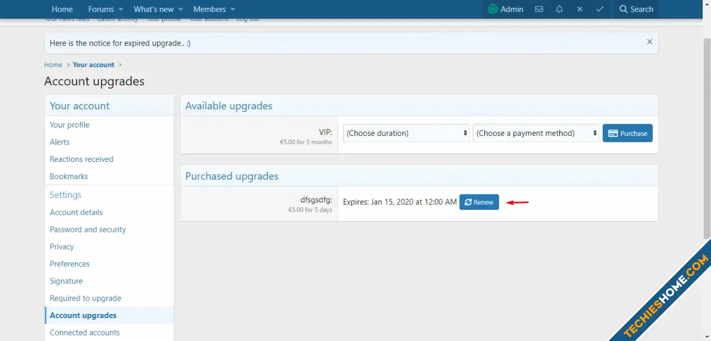This screenshot has height=341, width=711.
Task: Click the checkmark icon in the top navigation
Action: pos(600,9)
